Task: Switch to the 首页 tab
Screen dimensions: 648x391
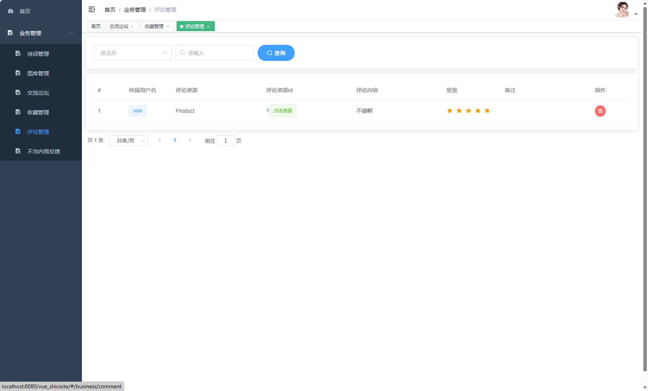Action: click(x=96, y=27)
